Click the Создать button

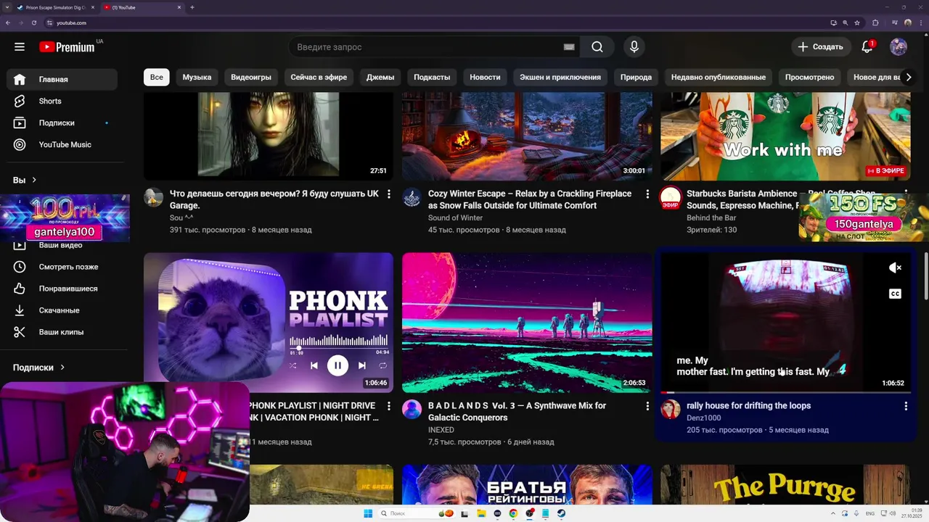tap(821, 47)
